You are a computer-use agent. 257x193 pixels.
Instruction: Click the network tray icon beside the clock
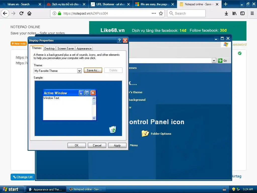pyautogui.click(x=238, y=189)
